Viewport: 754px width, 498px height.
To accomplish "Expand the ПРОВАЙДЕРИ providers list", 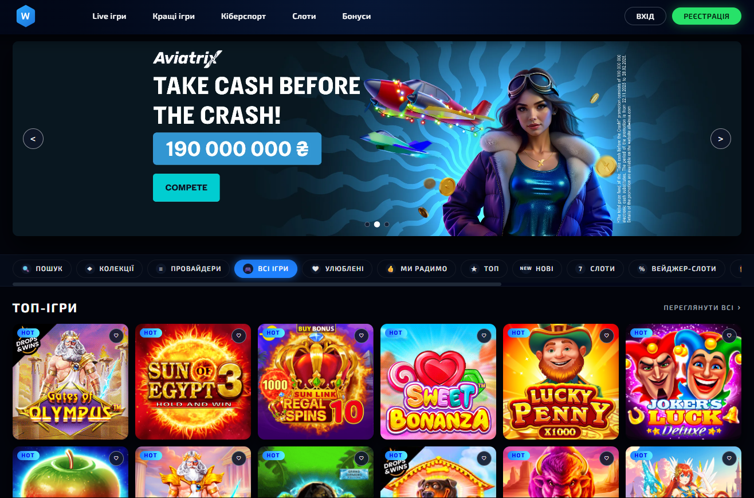I will coord(188,269).
